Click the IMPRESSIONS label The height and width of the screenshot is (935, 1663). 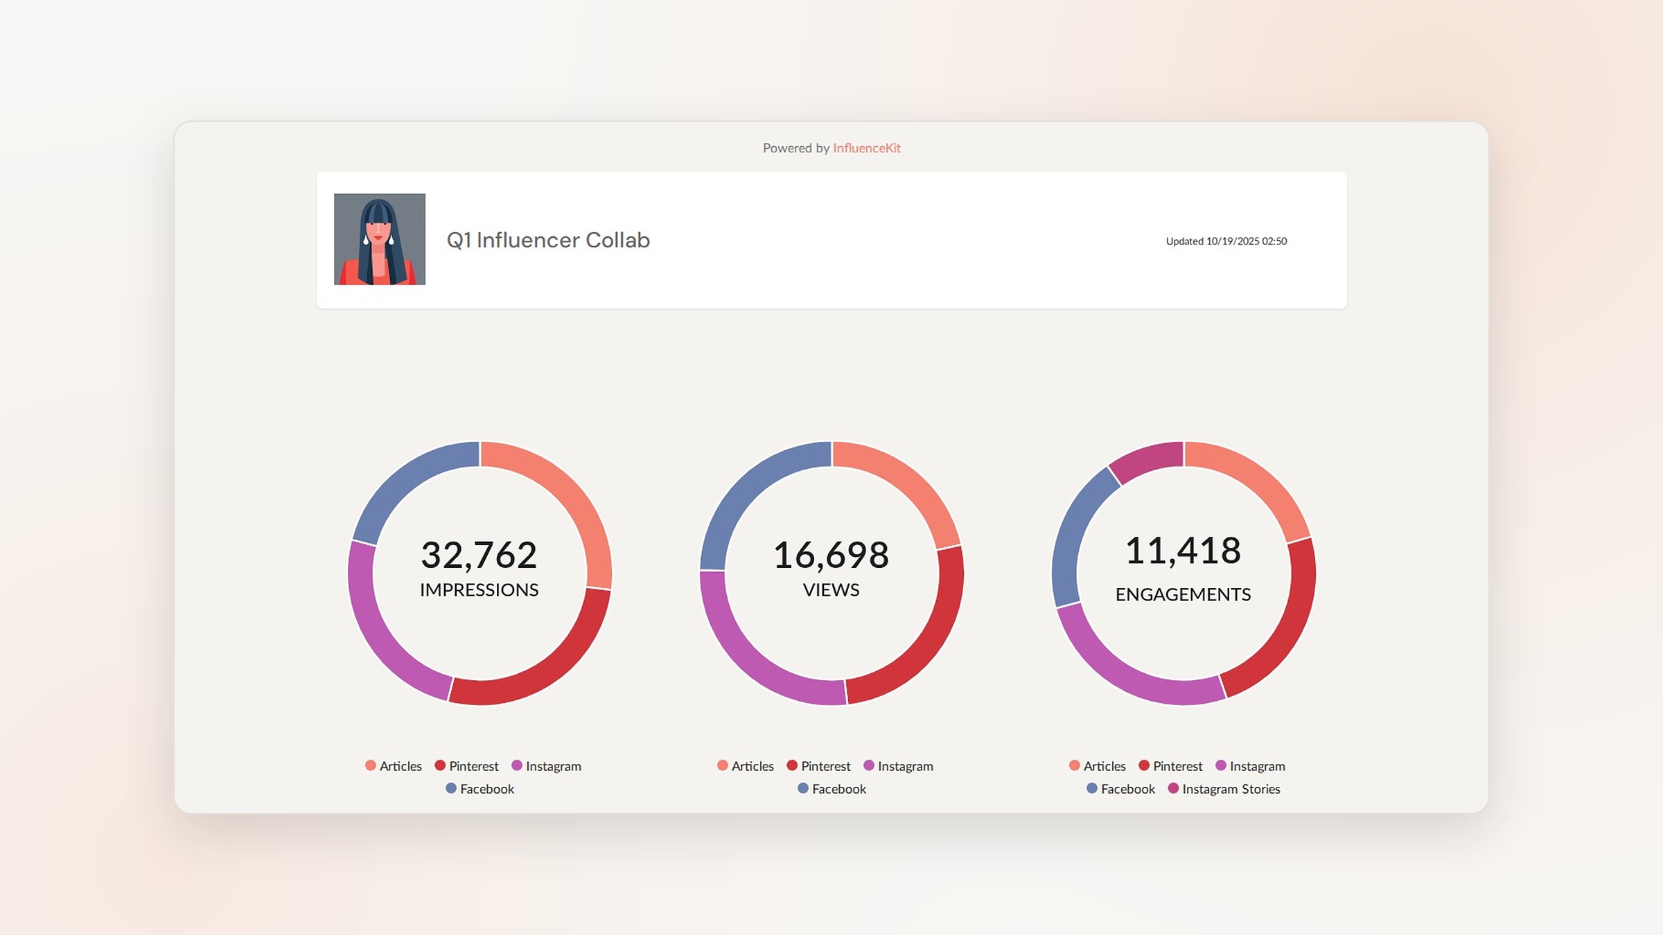pos(479,589)
